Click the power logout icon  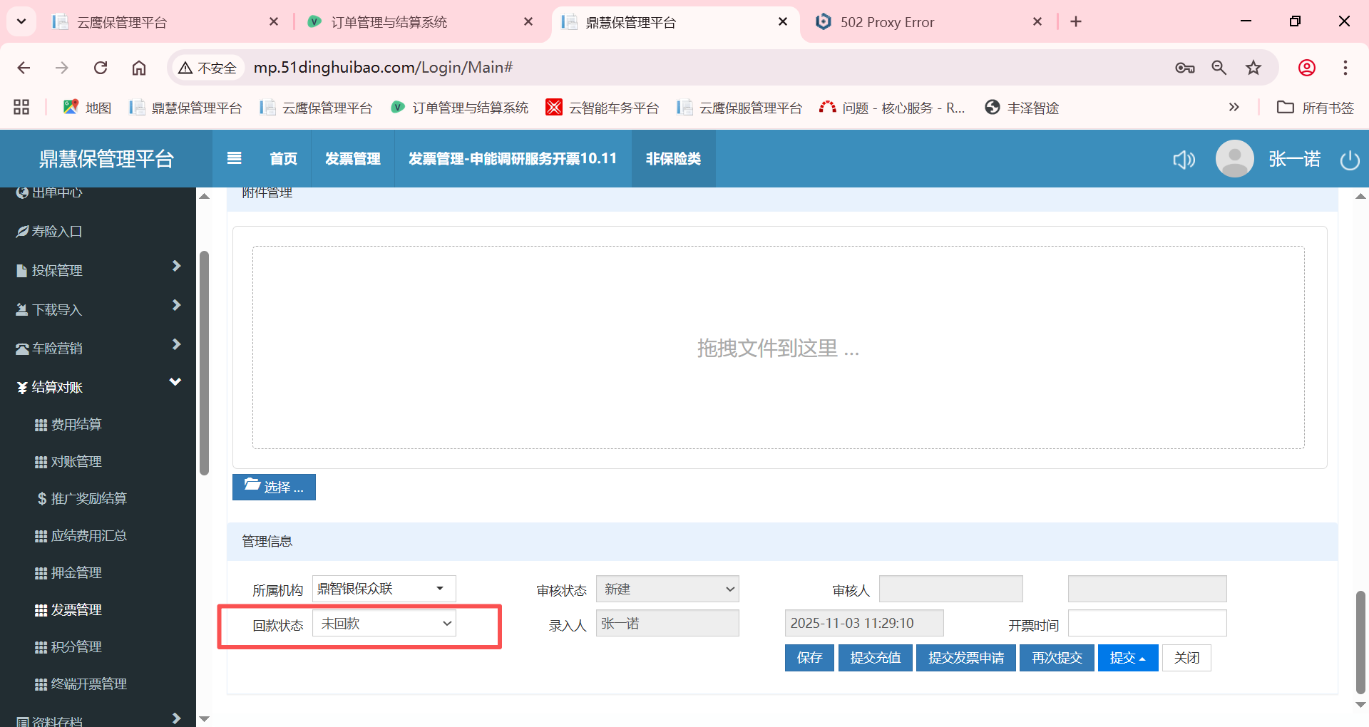(1350, 160)
